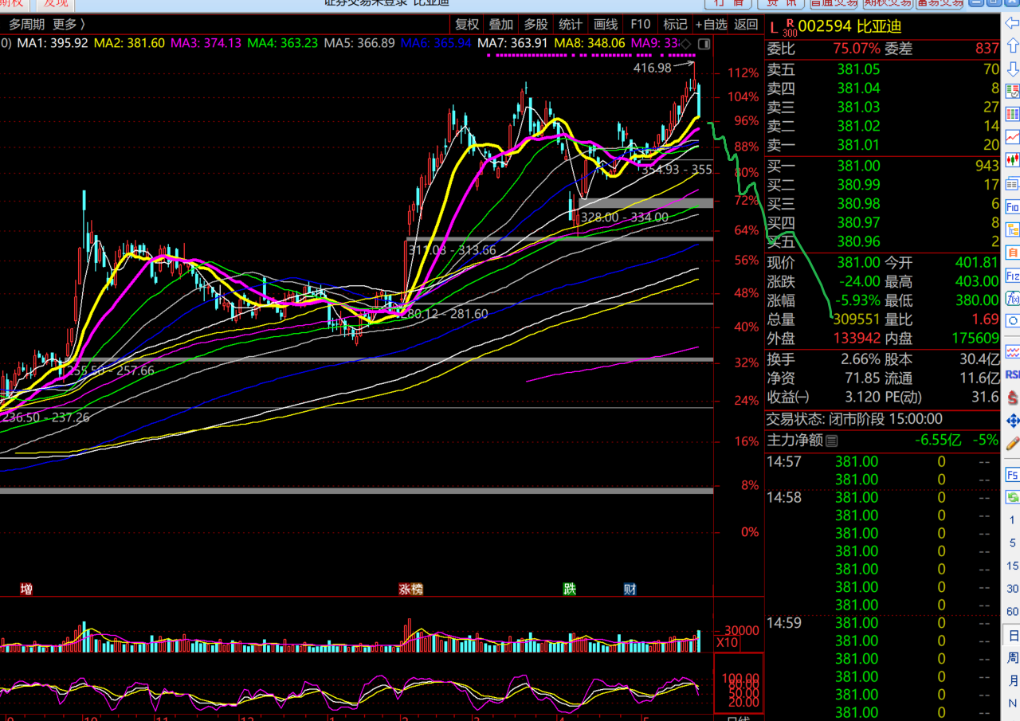Click the R300 badge beside stock code
The image size is (1020, 721).
pyautogui.click(x=790, y=27)
